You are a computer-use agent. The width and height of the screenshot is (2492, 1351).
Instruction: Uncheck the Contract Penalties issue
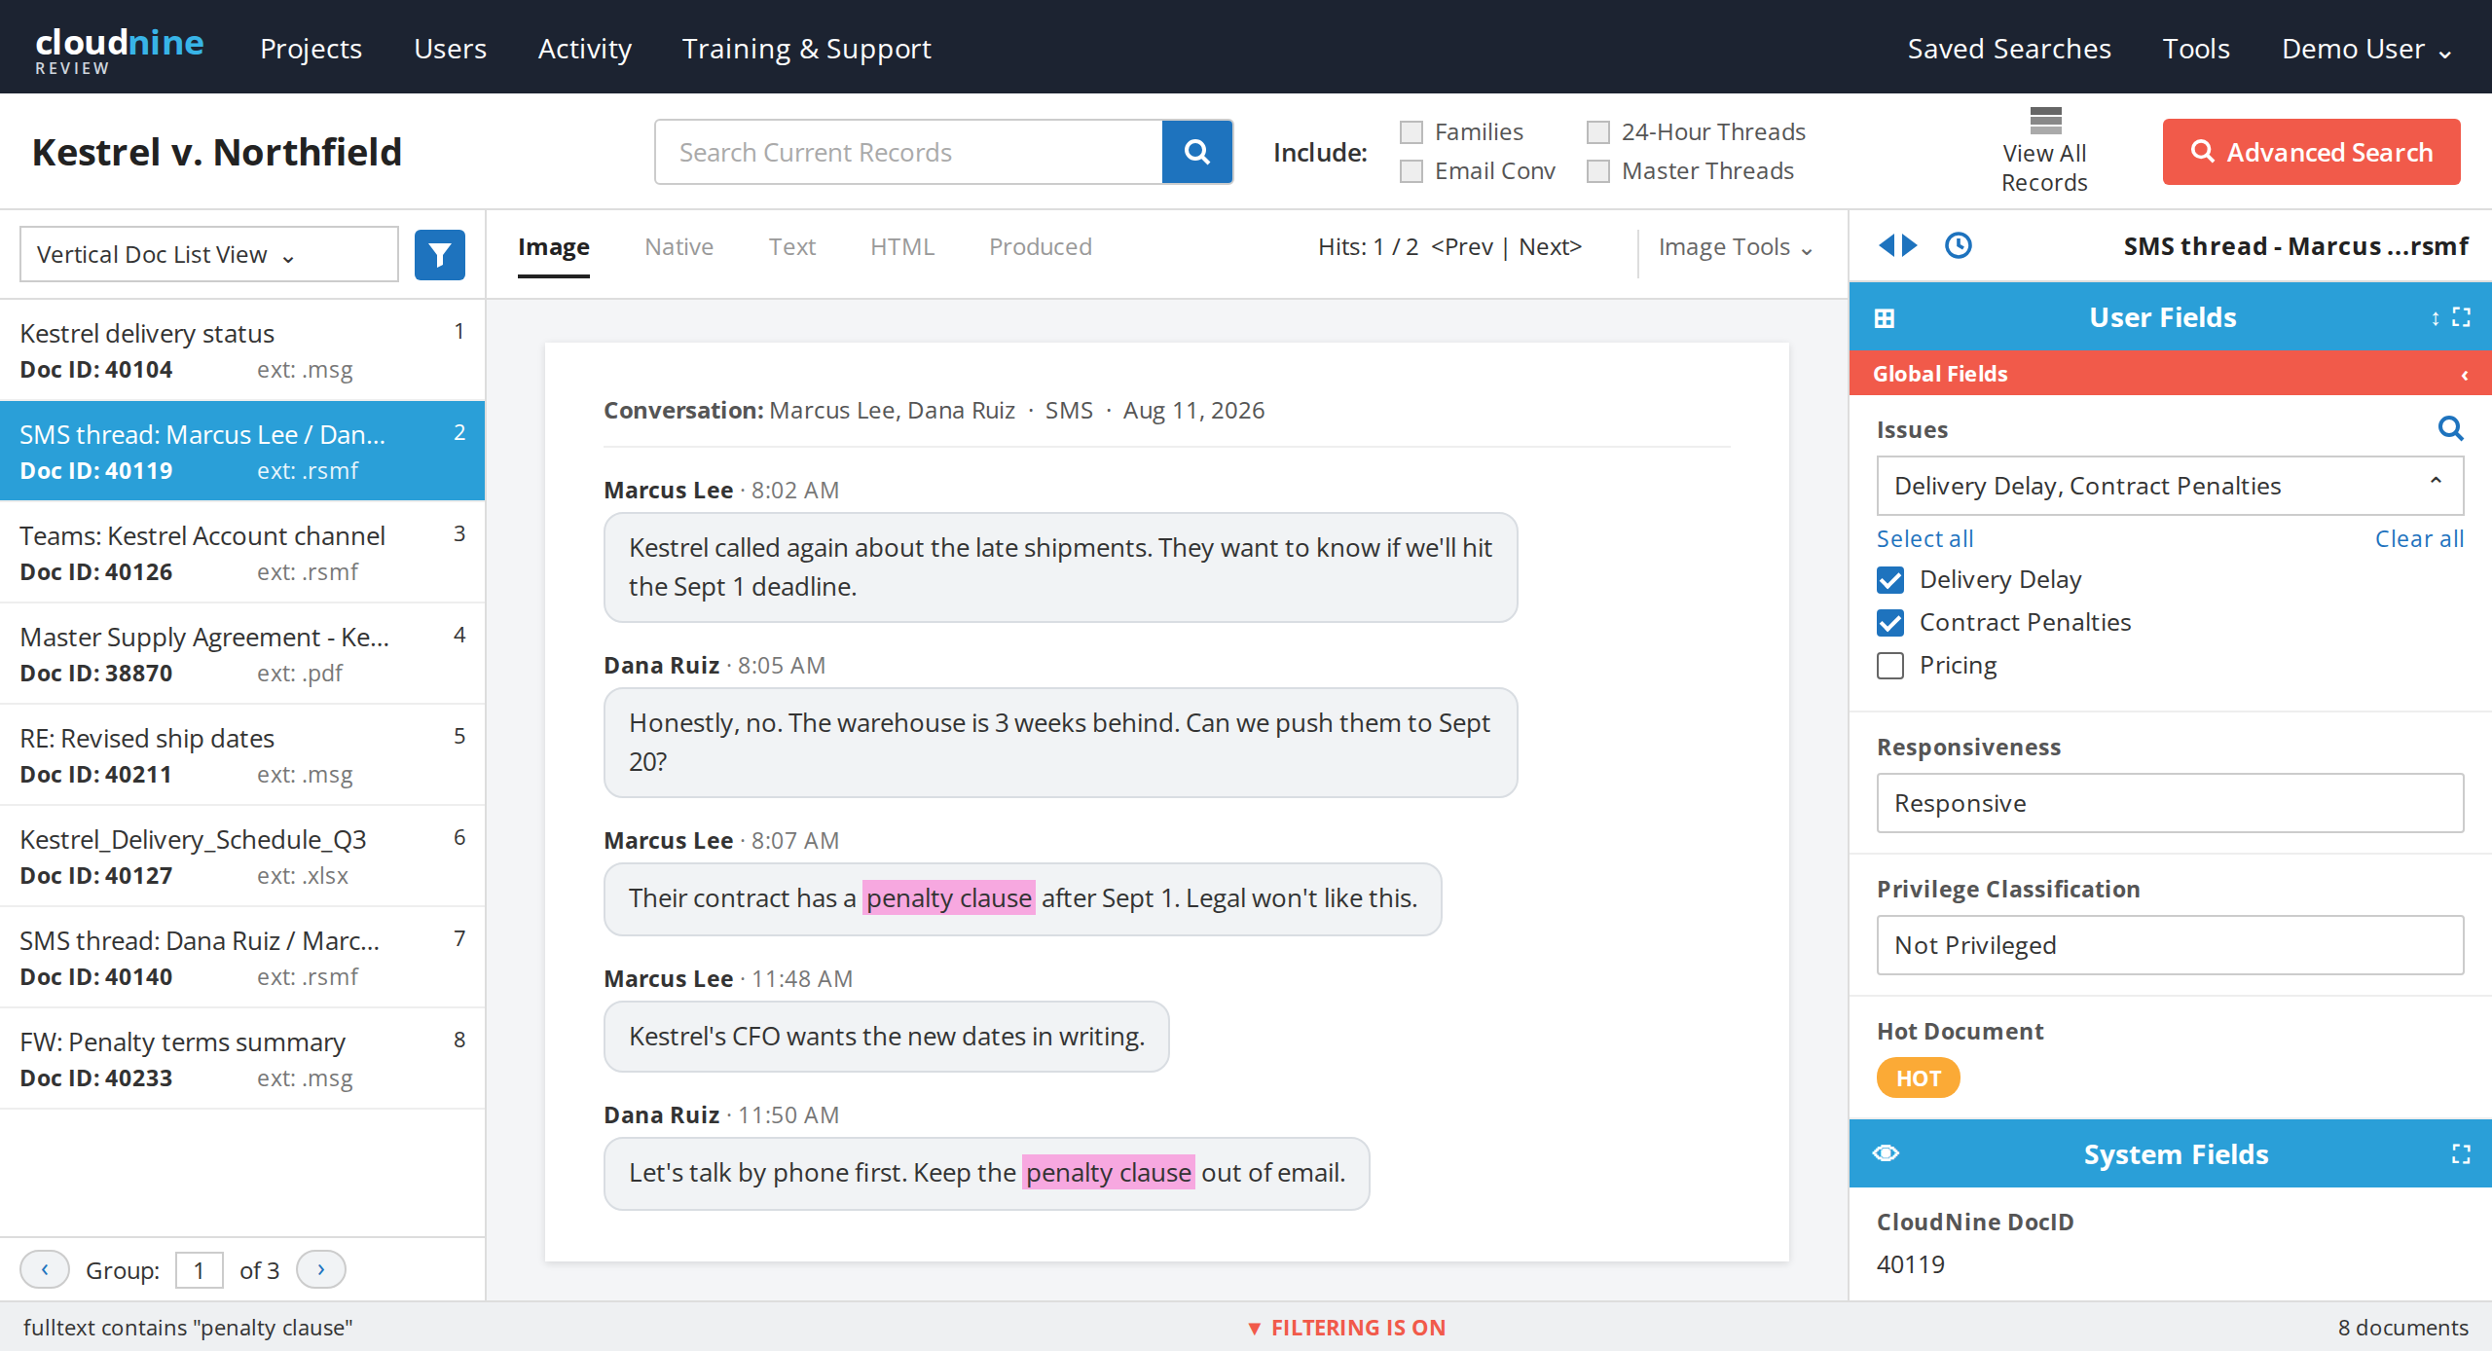1890,623
